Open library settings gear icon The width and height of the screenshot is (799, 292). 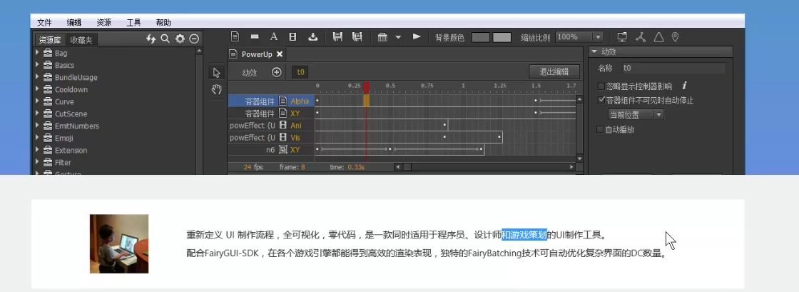(x=180, y=39)
